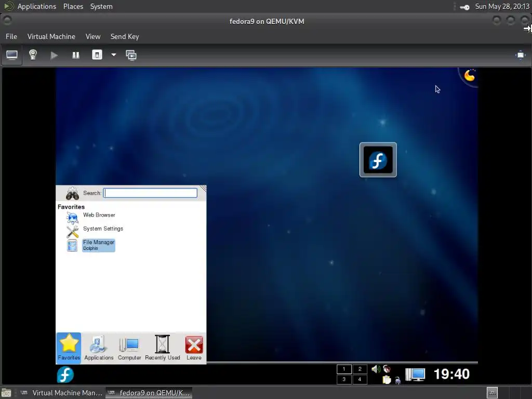532x399 pixels.
Task: Open System Settings from Favorites
Action: [x=103, y=229]
